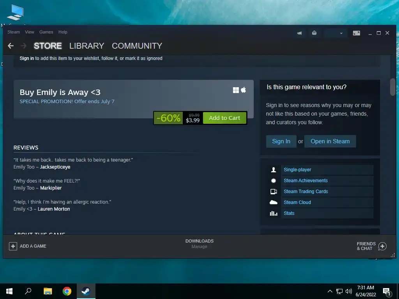The height and width of the screenshot is (299, 399).
Task: Click the Sign In button
Action: 281,141
